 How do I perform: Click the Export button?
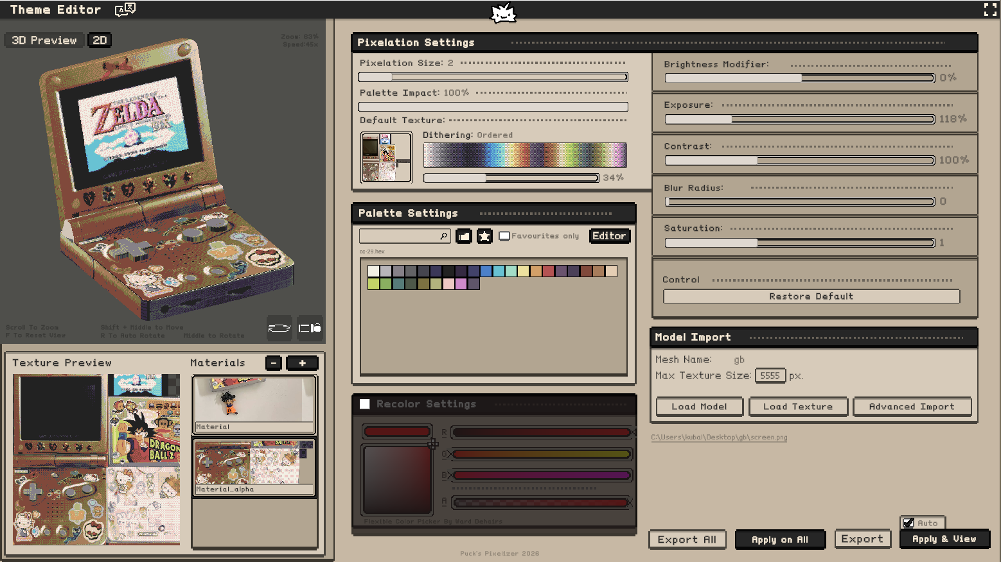(x=862, y=539)
